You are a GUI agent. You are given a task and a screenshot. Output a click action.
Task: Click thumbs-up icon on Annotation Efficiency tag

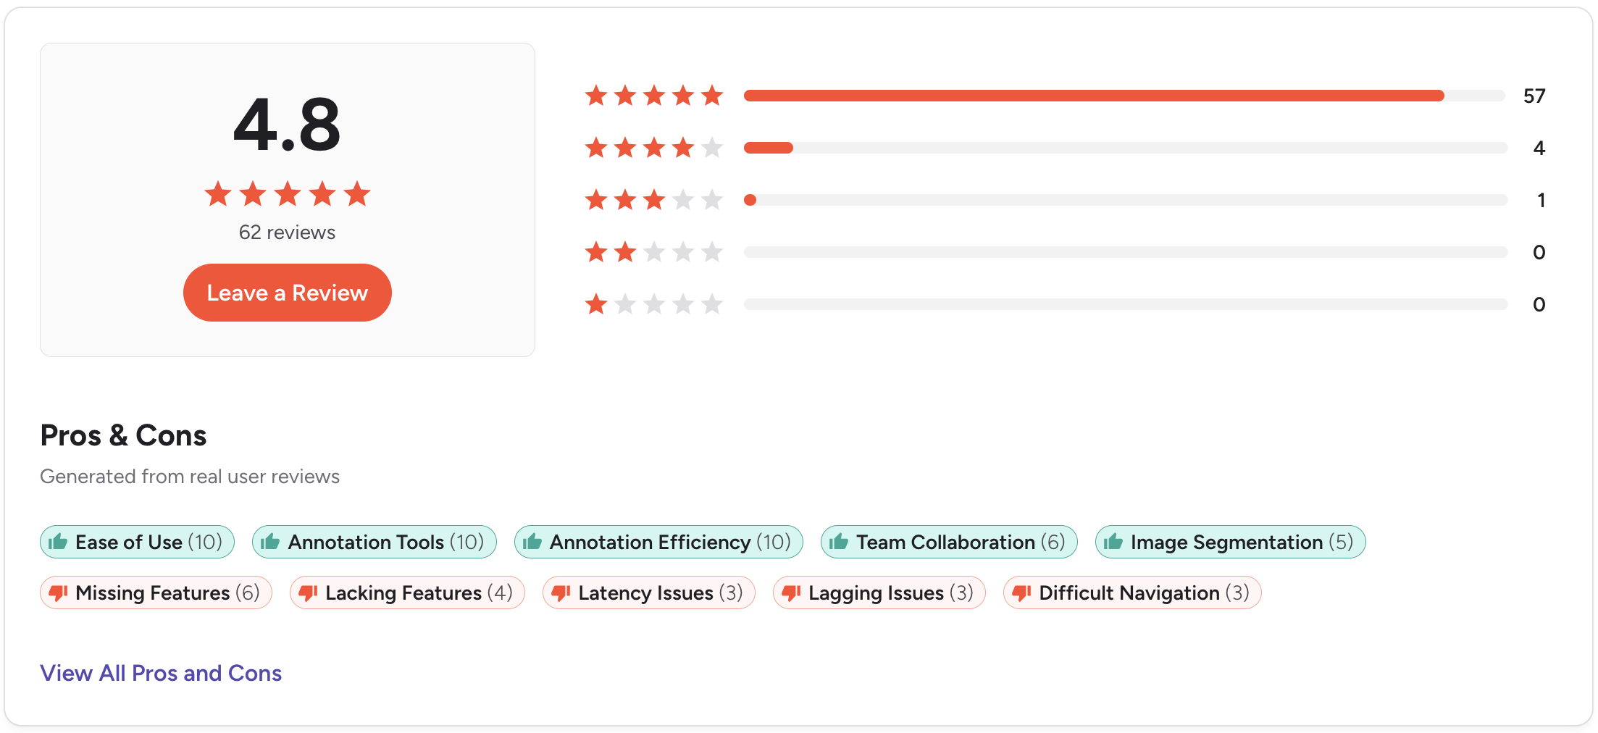(532, 542)
